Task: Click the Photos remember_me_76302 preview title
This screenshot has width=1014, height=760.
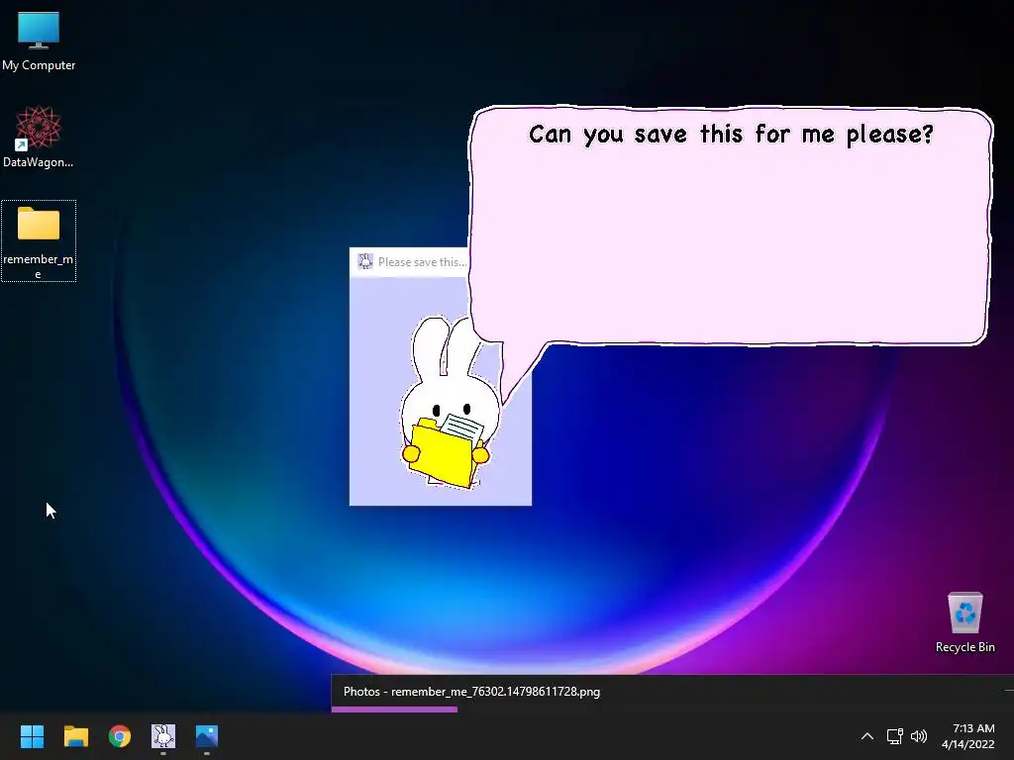Action: tap(471, 692)
